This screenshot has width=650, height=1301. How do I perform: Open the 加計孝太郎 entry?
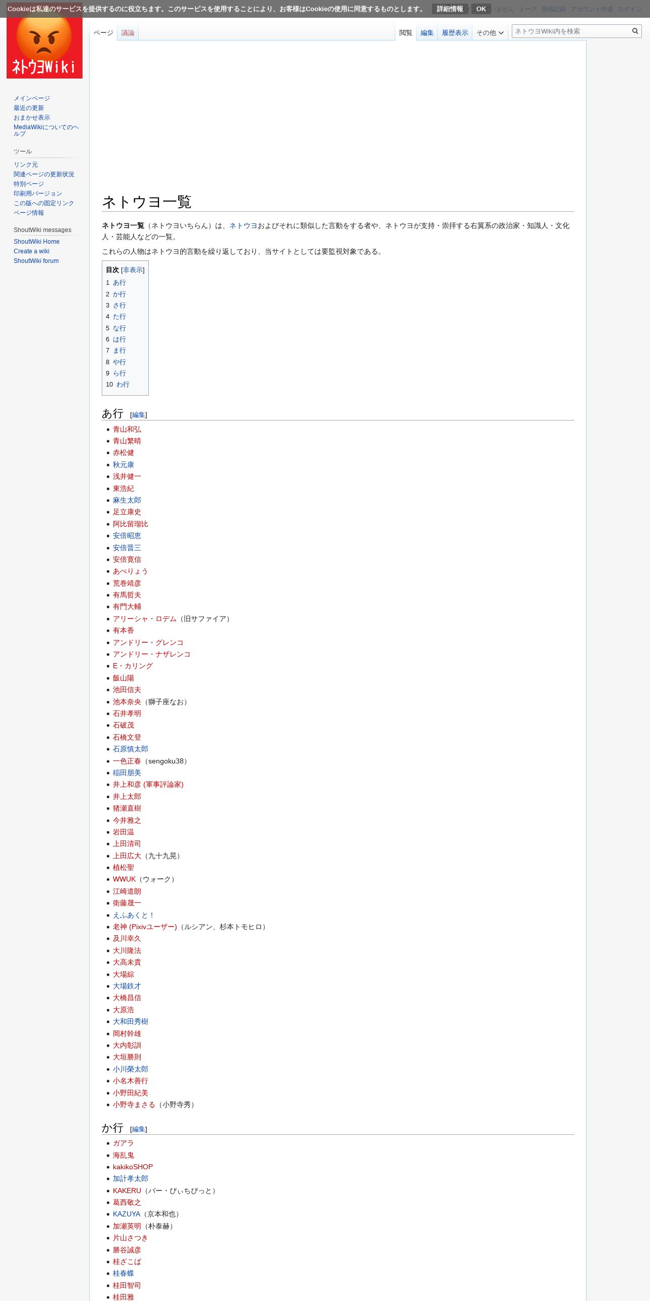pyautogui.click(x=131, y=1178)
